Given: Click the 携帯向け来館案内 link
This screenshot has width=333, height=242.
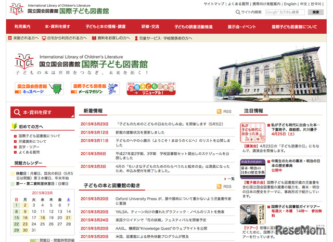Looking at the screenshot, I should pyautogui.click(x=266, y=4).
